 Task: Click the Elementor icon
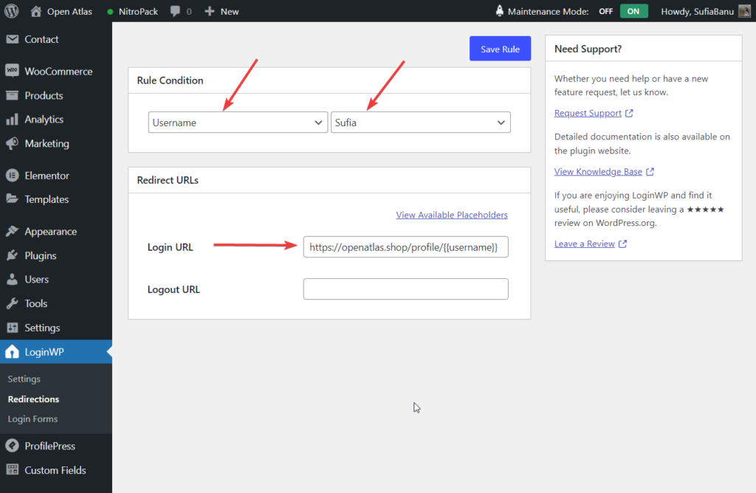[x=12, y=176]
